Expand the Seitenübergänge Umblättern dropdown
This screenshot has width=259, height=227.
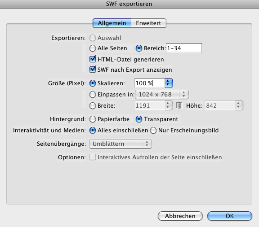[121, 144]
